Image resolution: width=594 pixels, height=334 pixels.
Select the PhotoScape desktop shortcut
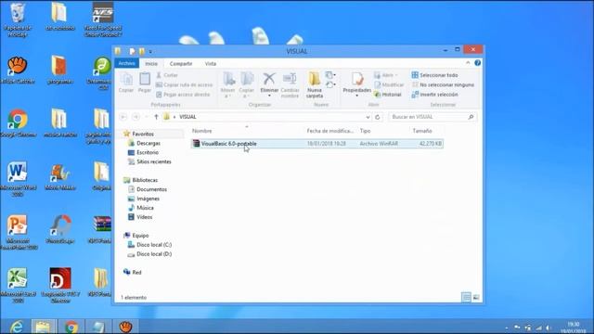coord(60,229)
